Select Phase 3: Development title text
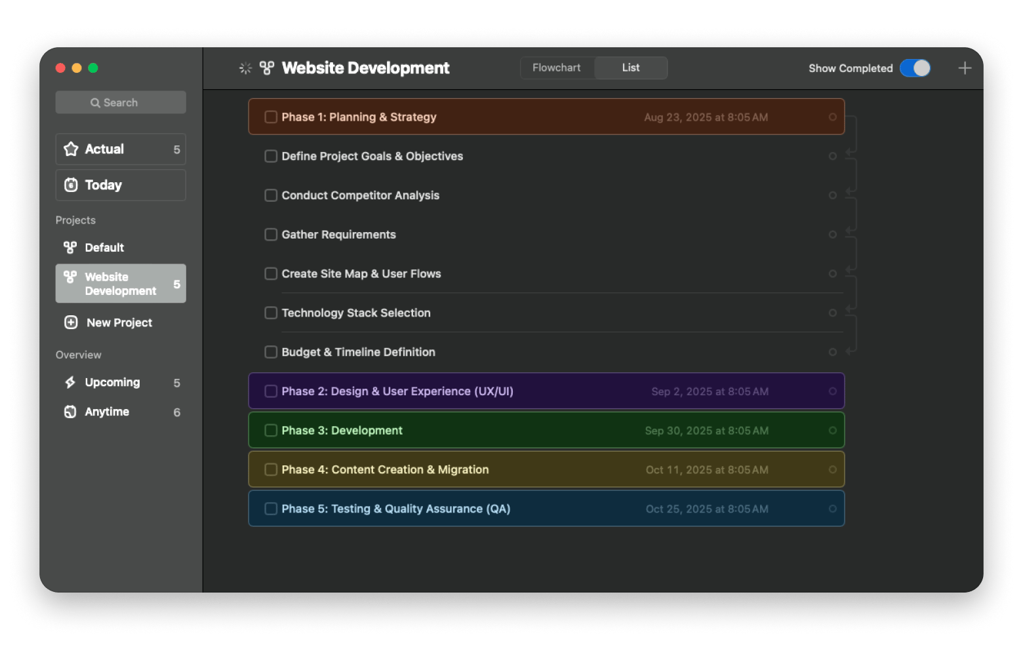Screen dimensions: 1023x645 (342, 431)
